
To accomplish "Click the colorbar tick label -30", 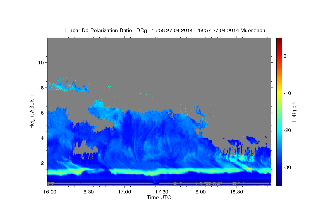I will [287, 167].
